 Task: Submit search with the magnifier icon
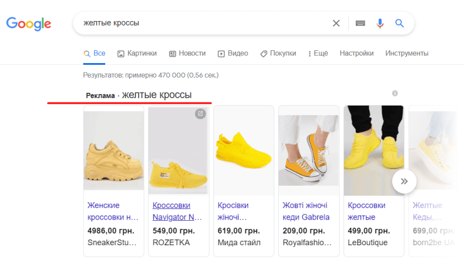coord(400,23)
